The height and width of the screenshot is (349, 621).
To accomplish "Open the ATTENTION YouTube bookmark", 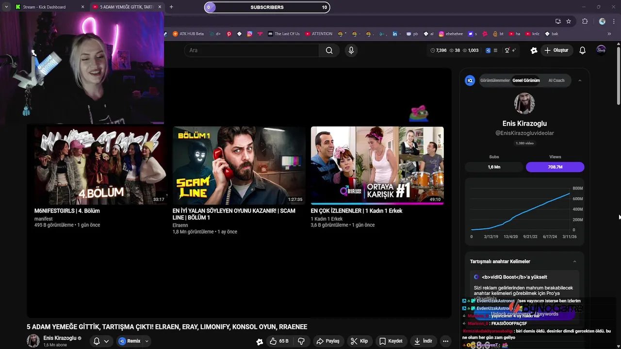I will coord(319,34).
